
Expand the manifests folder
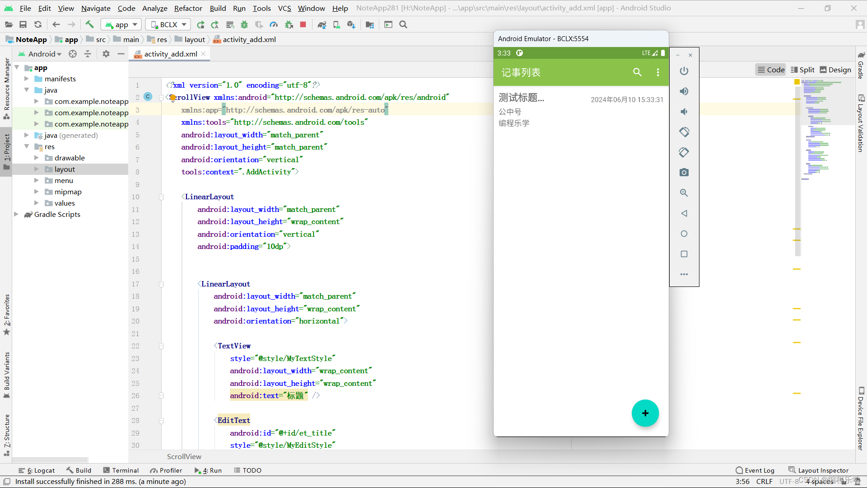tap(27, 79)
